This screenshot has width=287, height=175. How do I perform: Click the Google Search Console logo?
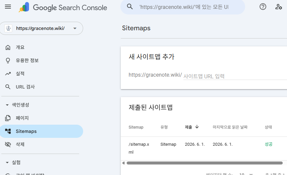pos(63,7)
